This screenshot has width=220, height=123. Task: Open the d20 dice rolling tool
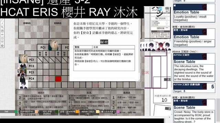tap(2, 42)
